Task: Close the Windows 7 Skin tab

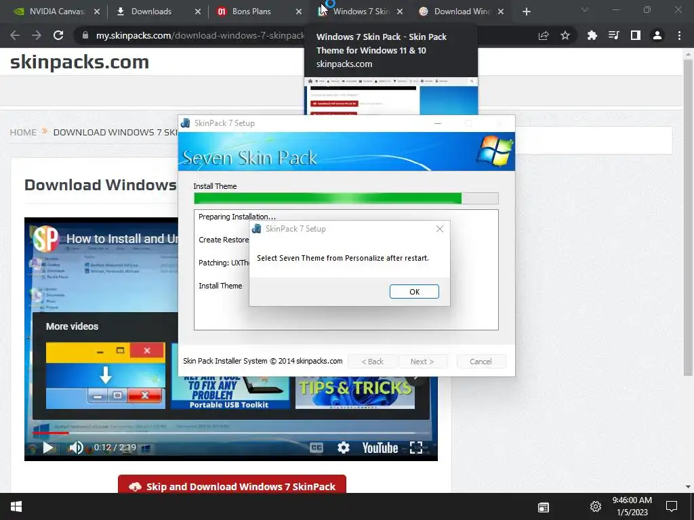Action: pos(400,12)
